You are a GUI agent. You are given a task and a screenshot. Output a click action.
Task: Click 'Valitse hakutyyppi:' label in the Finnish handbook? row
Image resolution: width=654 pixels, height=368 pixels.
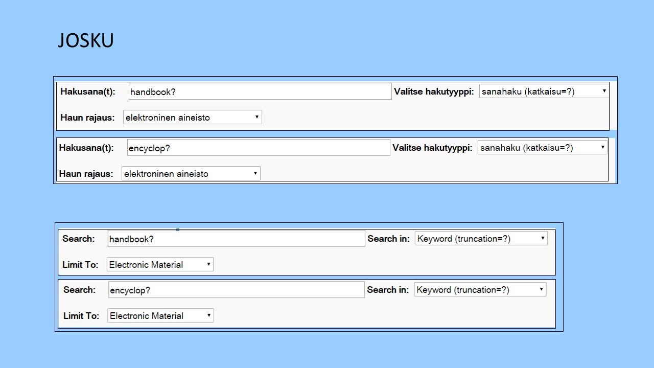[x=434, y=91]
